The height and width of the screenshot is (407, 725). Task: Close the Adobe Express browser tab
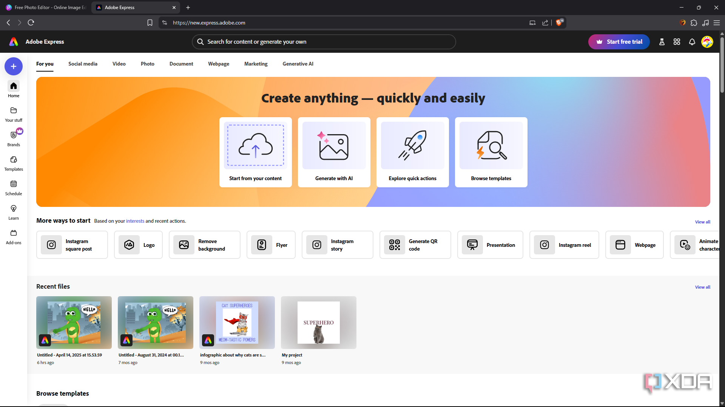tap(174, 8)
